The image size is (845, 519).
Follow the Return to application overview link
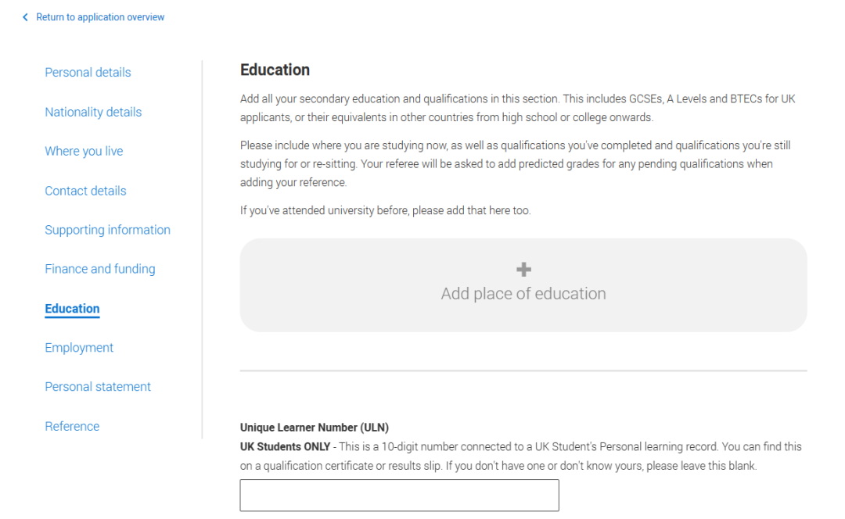(x=100, y=17)
